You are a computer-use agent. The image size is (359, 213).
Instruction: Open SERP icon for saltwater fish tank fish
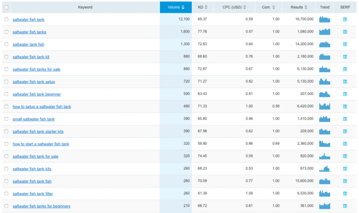click(x=345, y=181)
